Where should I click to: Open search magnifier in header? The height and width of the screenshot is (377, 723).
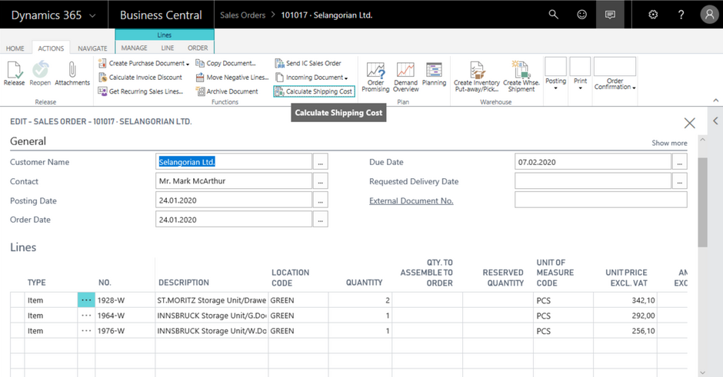point(553,15)
